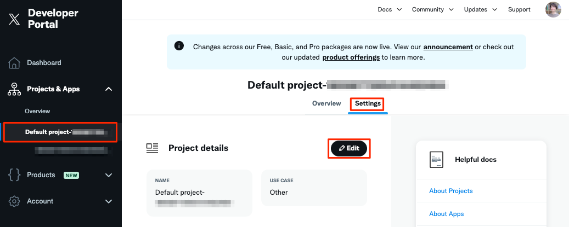Click the Project details list icon

click(152, 148)
